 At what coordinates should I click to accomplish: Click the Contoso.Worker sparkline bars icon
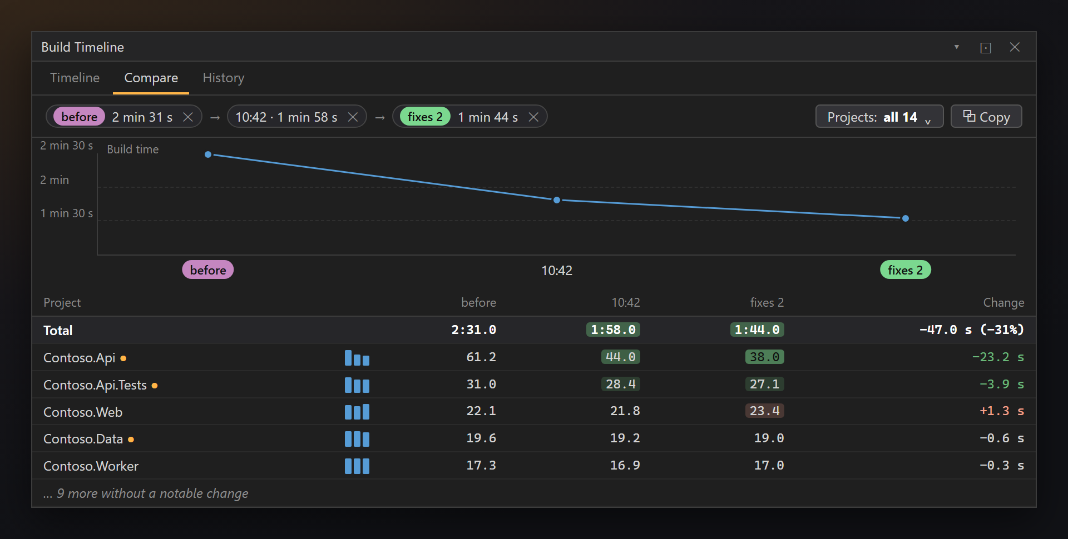tap(357, 466)
